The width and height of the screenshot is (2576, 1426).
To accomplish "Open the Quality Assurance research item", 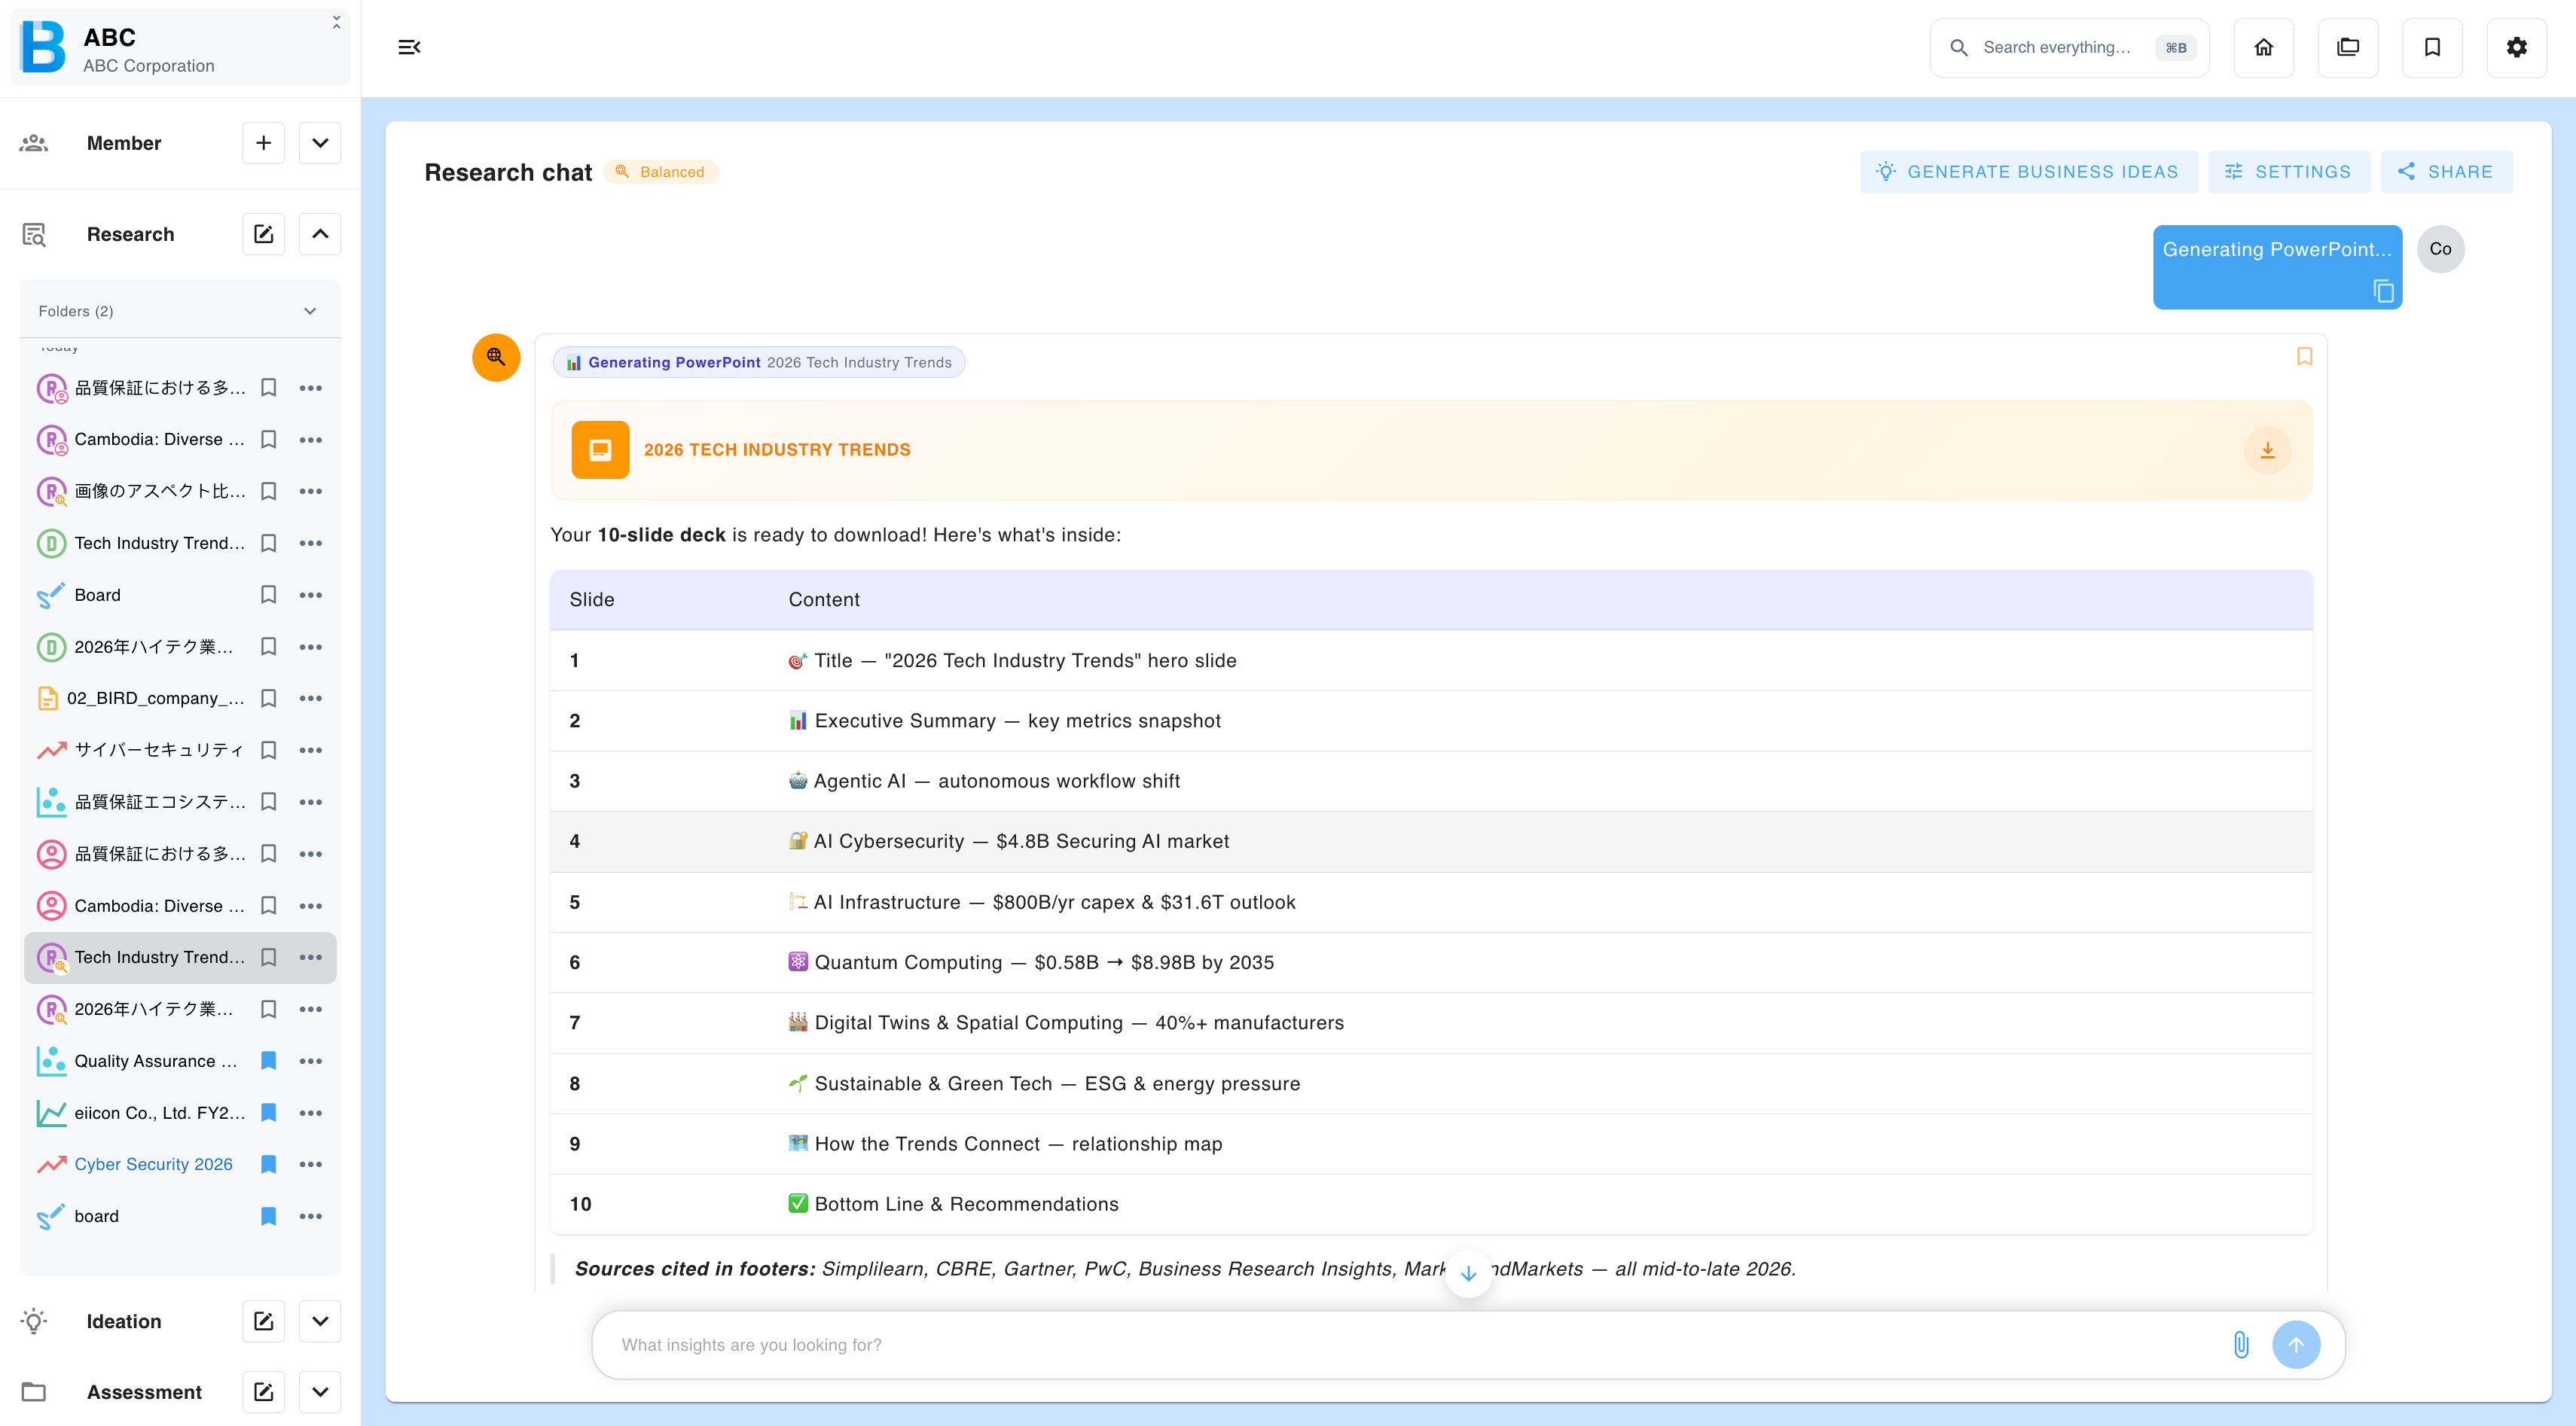I will click(156, 1062).
